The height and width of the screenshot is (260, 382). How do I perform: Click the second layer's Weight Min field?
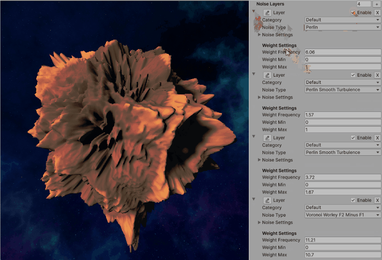click(x=342, y=122)
